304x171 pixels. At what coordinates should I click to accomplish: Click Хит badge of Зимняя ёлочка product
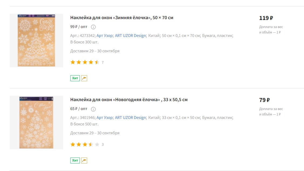75,78
